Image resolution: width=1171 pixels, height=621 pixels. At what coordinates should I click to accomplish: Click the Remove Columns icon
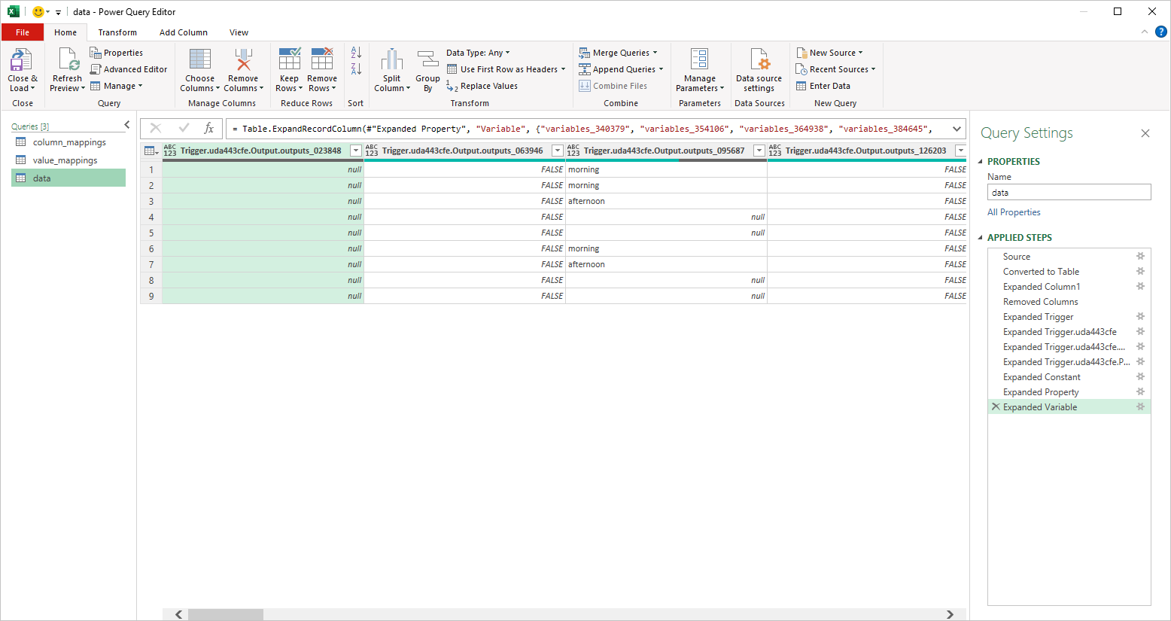click(243, 60)
